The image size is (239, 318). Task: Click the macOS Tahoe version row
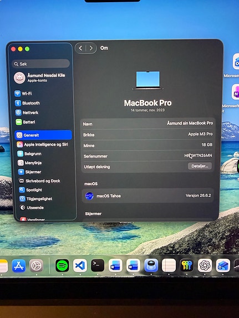[148, 196]
